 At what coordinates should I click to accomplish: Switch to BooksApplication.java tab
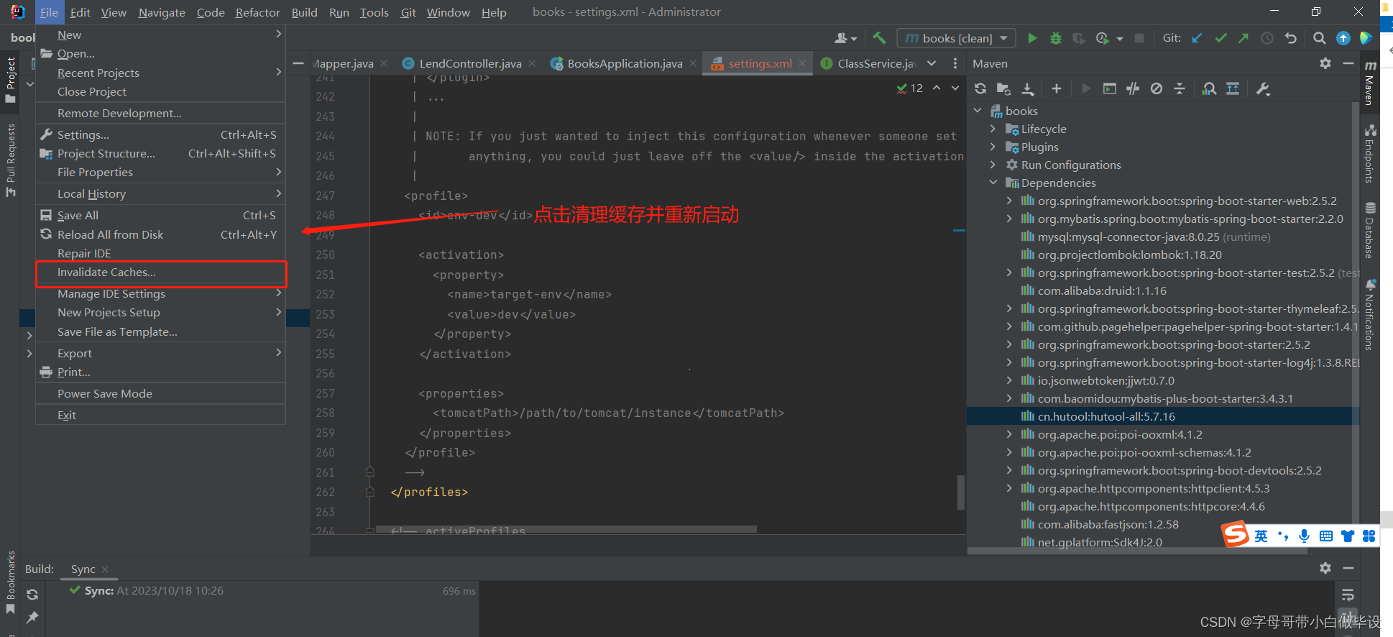coord(625,63)
